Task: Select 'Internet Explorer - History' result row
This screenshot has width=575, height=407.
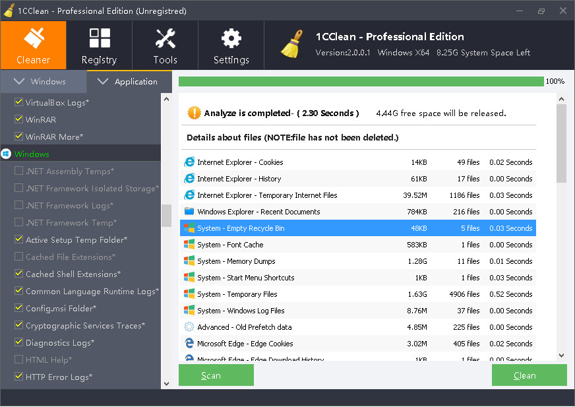Action: click(358, 179)
